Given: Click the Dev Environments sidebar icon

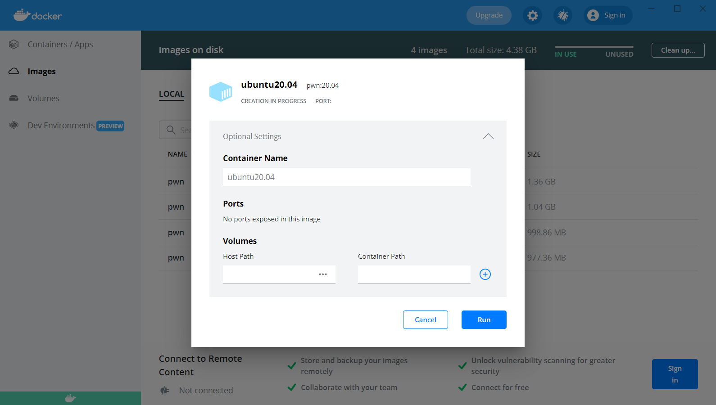Looking at the screenshot, I should click(14, 125).
